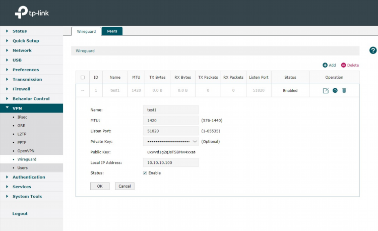Click the Status column header in table
Viewport: 378px width, 231px height.
[290, 77]
